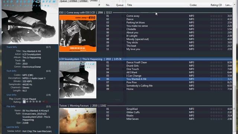The width and height of the screenshot is (238, 134).
Task: Set star rating for Come away track
Action: [216, 16]
